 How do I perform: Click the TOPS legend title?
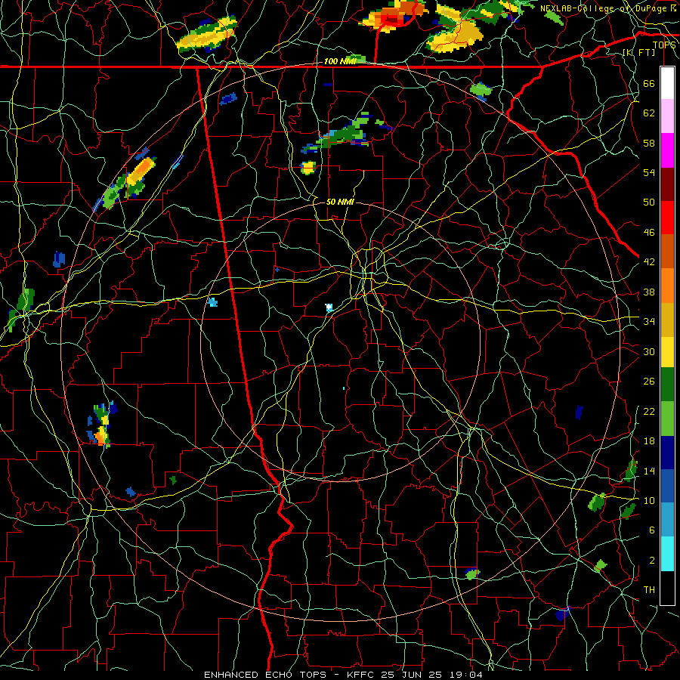click(664, 45)
